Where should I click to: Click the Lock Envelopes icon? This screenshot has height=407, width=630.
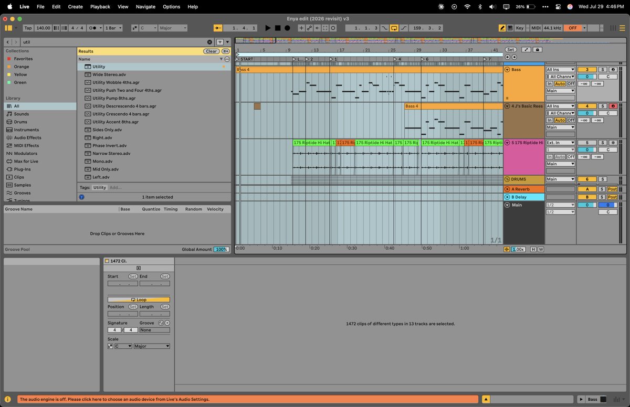(x=538, y=50)
